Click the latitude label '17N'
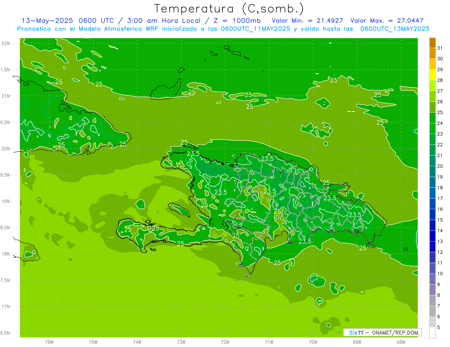 [x=6, y=307]
